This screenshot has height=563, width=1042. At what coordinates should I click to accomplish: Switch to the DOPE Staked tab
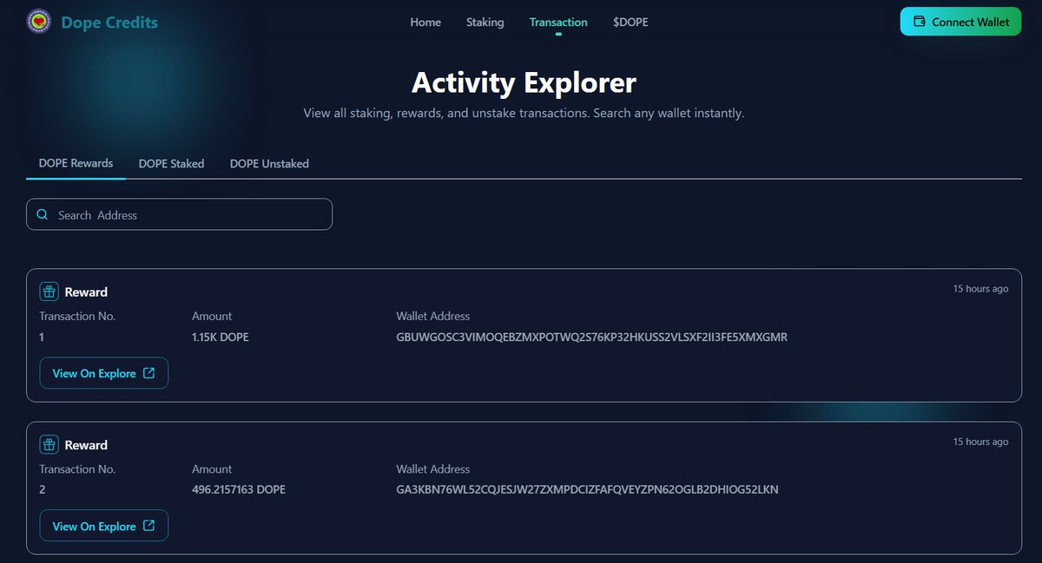click(x=171, y=163)
